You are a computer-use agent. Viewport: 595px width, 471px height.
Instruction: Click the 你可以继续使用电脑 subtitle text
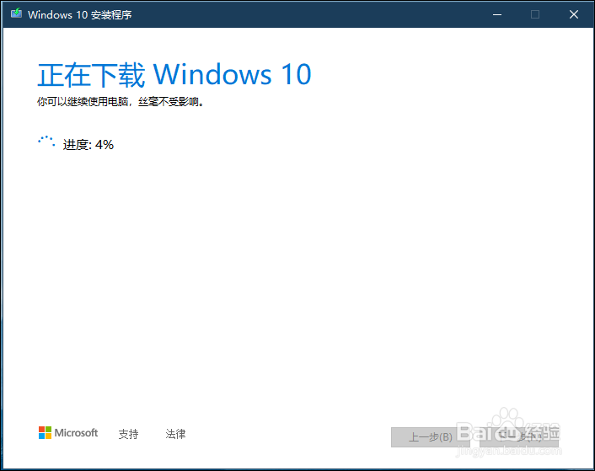coord(121,102)
